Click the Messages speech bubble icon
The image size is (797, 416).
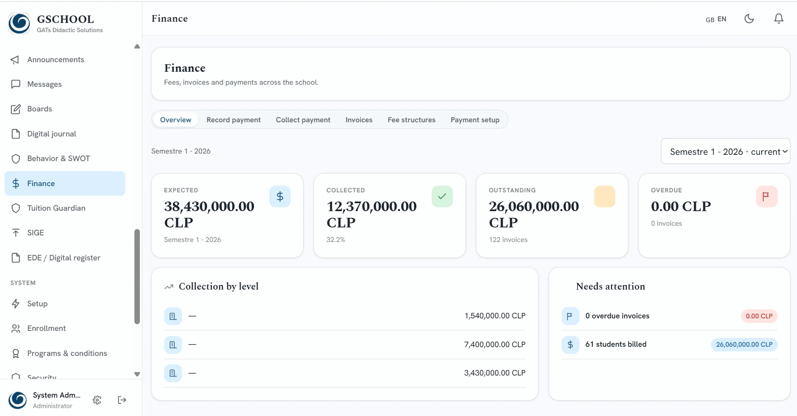pyautogui.click(x=15, y=84)
